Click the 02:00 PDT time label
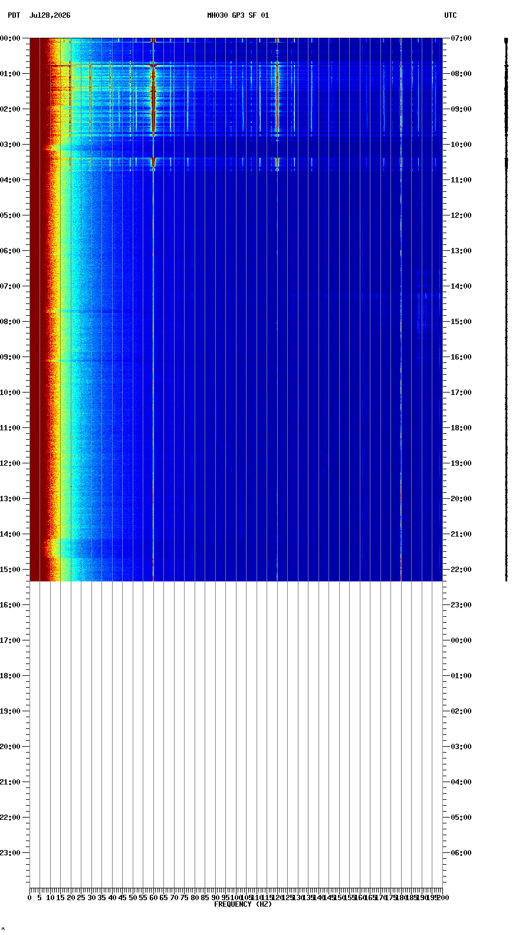This screenshot has width=532, height=935. 10,109
